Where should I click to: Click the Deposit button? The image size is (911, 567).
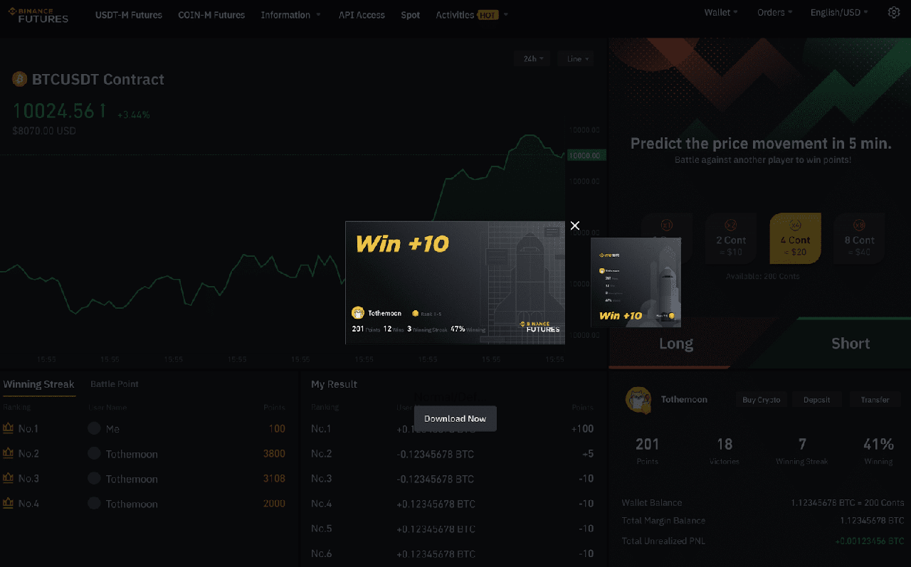pyautogui.click(x=817, y=400)
